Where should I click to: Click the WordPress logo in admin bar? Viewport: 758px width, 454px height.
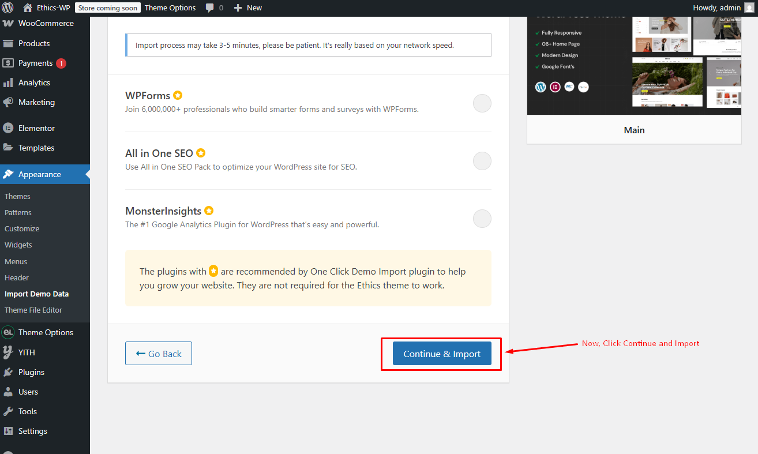[7, 7]
